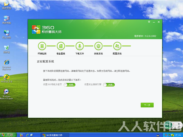Image resolution: width=183 pixels, height=137 pixels.
Task: Click the 安装系统 step icon
Action: click(x=99, y=46)
